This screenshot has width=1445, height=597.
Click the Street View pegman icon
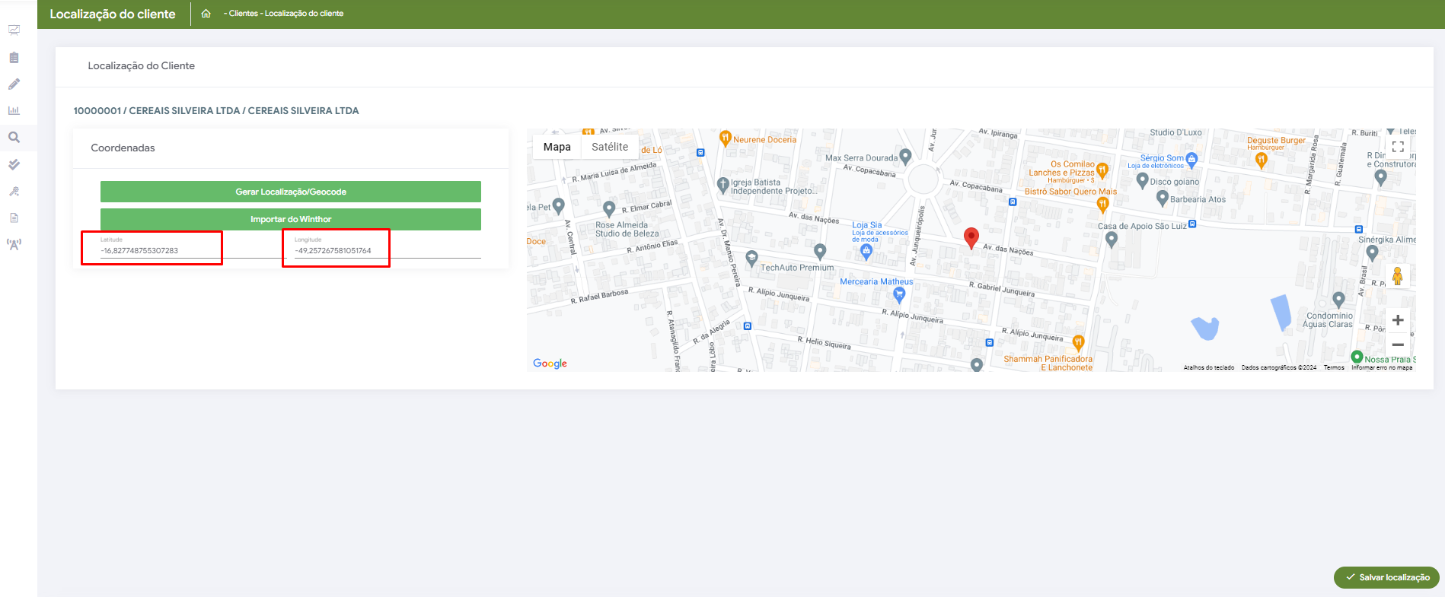coord(1397,276)
